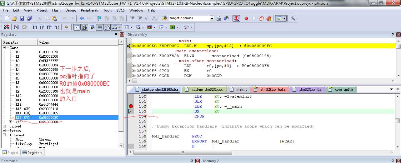Close the Registers panel

click(x=122, y=35)
